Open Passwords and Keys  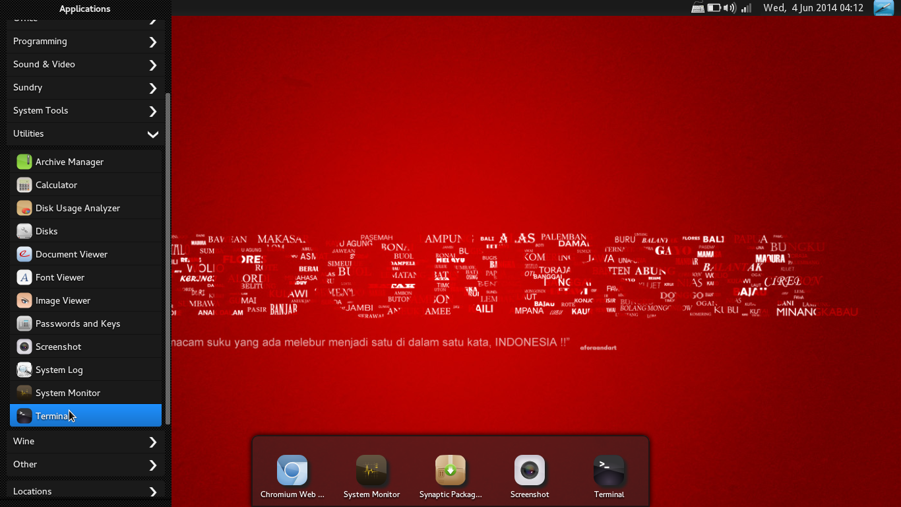(77, 323)
